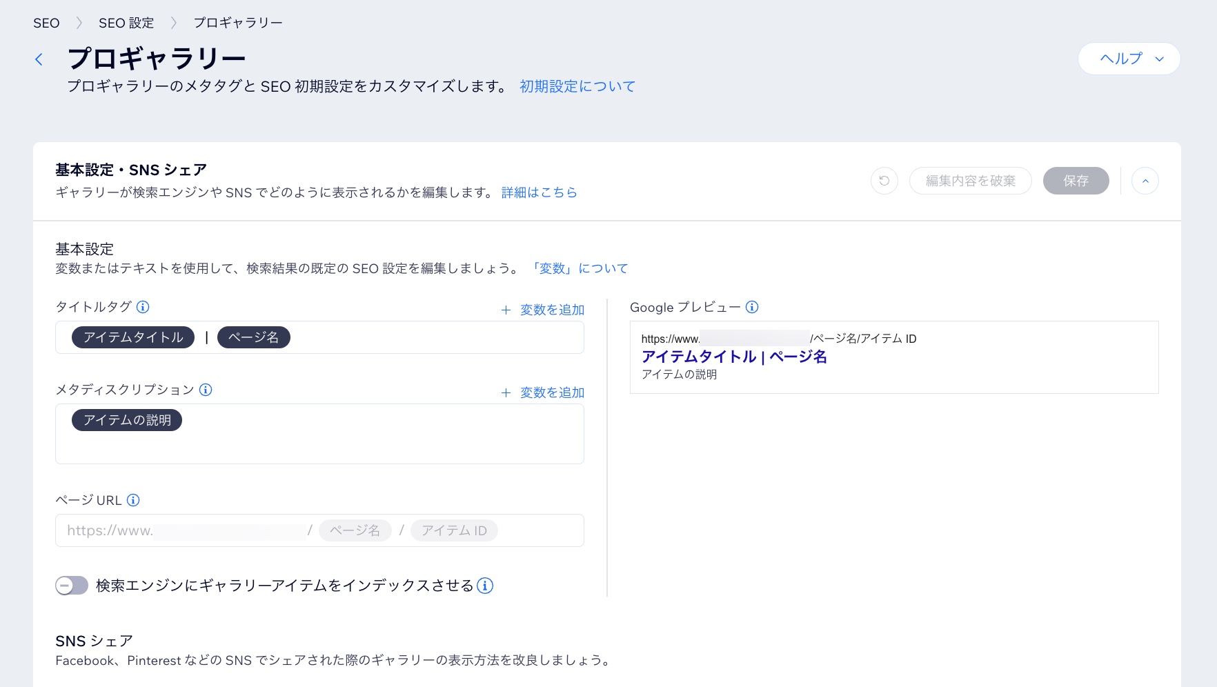Click info icon beside the indexing toggle label
The width and height of the screenshot is (1217, 687).
tap(485, 586)
